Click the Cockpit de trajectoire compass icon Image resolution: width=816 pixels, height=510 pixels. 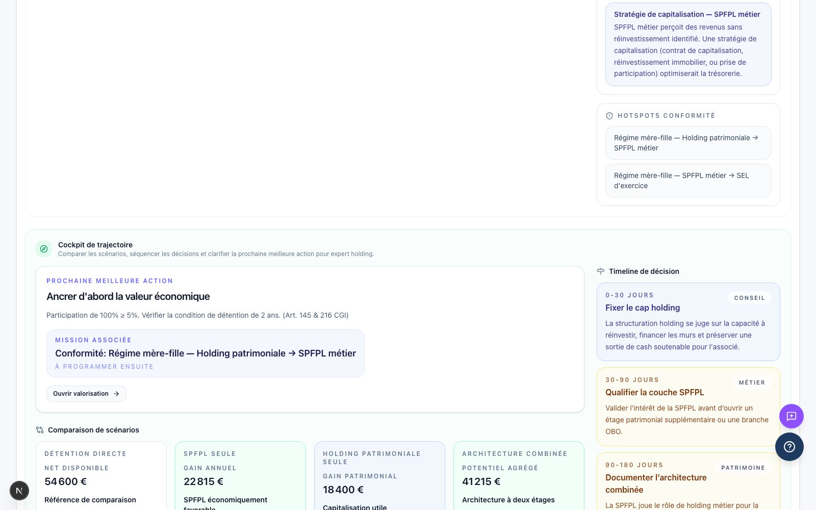coord(44,249)
